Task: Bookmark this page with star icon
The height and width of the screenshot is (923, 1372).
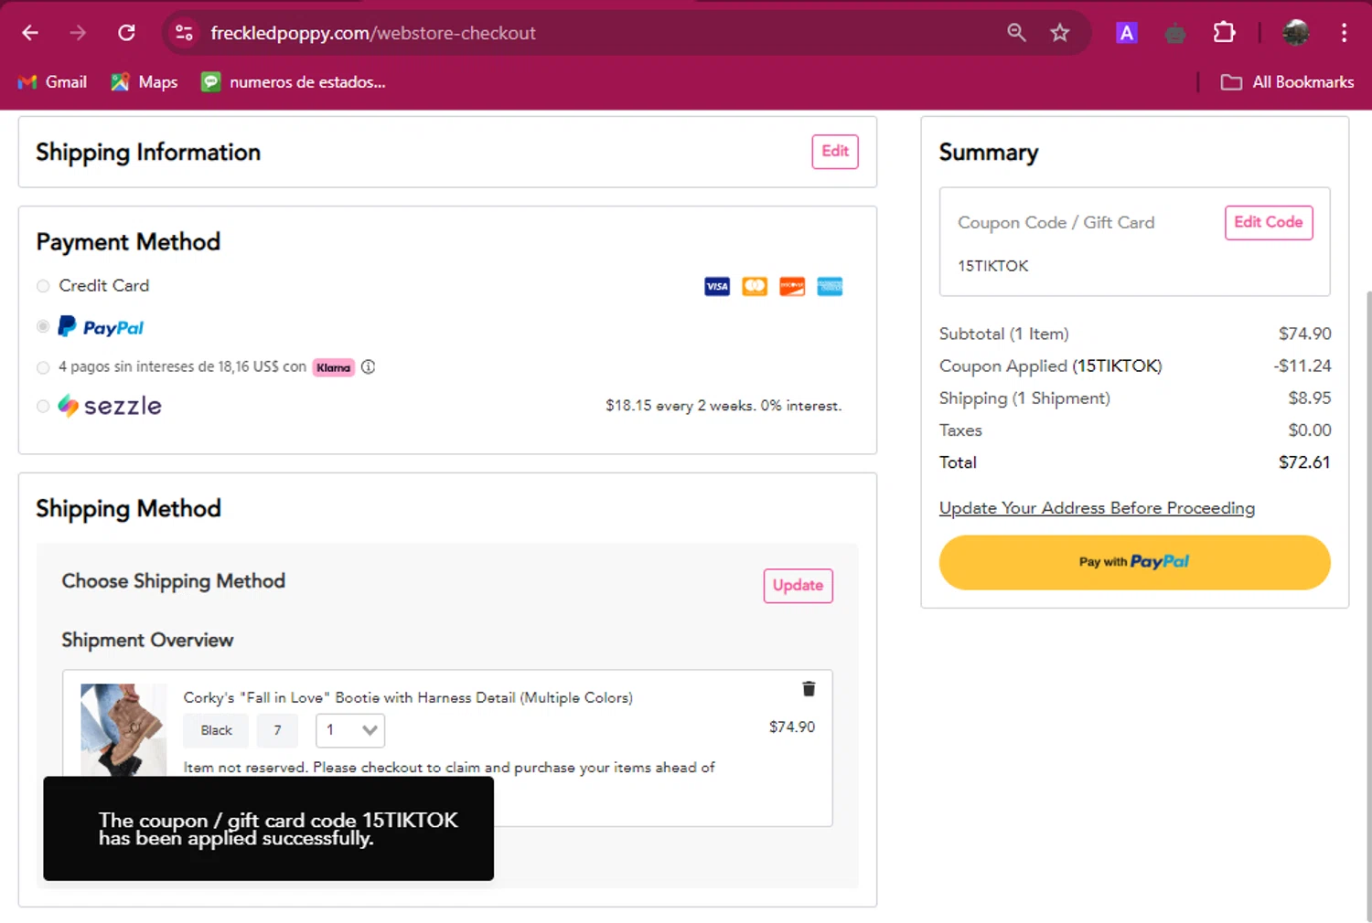Action: [x=1059, y=33]
